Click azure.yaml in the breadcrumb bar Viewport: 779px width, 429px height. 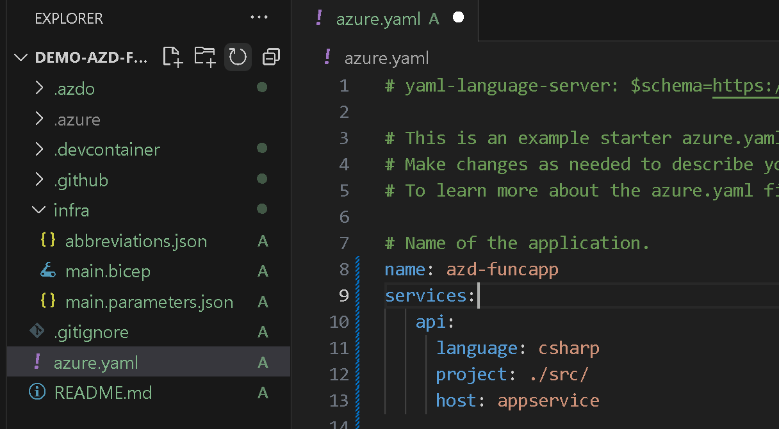tap(387, 58)
